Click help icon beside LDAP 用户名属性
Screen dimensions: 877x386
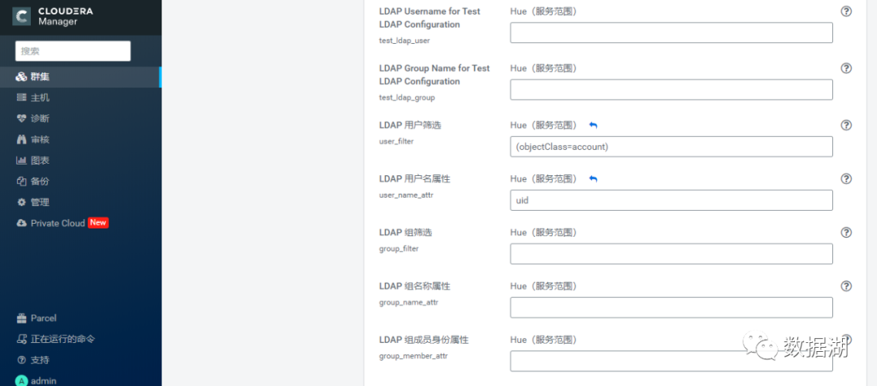point(846,178)
